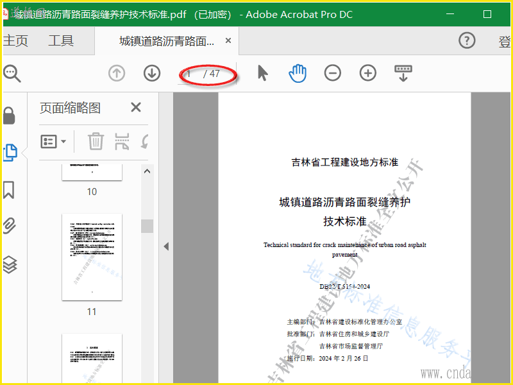
Task: Rotate page using rotate icon
Action: coord(145,141)
